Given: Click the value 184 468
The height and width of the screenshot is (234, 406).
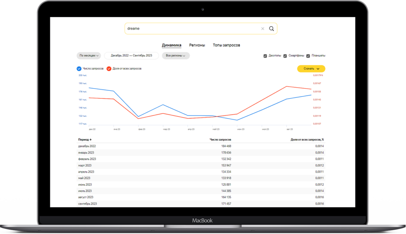Looking at the screenshot, I should pyautogui.click(x=226, y=146).
